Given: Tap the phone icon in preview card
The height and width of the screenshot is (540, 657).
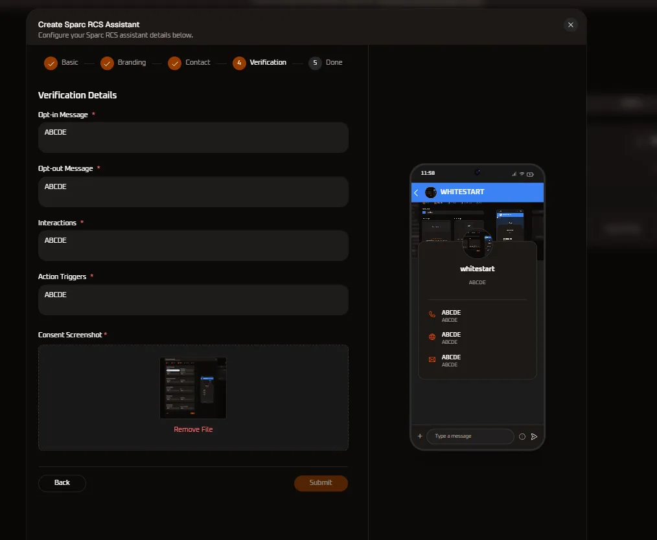Looking at the screenshot, I should click(x=432, y=315).
